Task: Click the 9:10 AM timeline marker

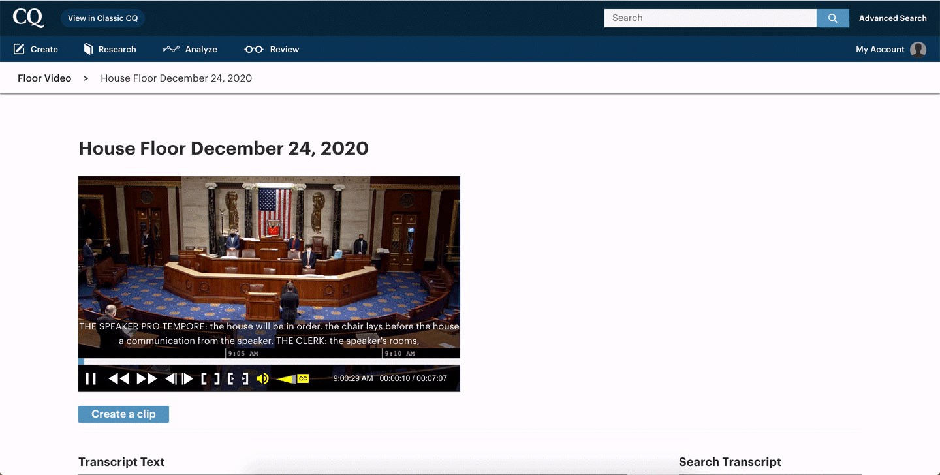Action: click(x=399, y=354)
